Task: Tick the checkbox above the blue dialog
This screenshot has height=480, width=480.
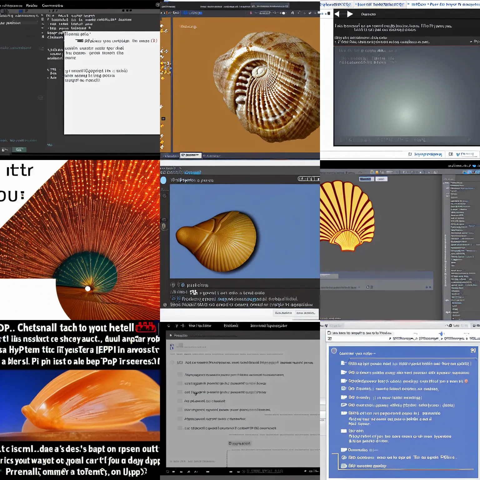Action: point(329,333)
